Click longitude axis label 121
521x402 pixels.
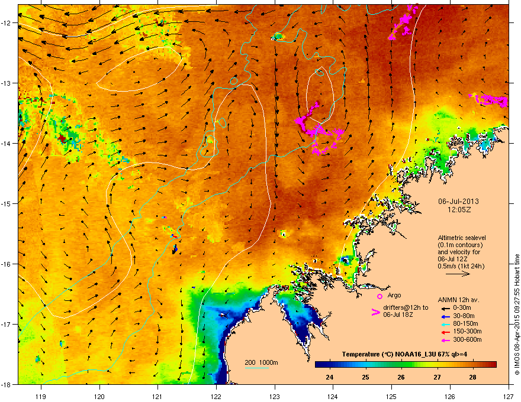click(157, 397)
